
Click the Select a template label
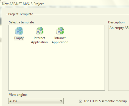pyautogui.click(x=22, y=22)
